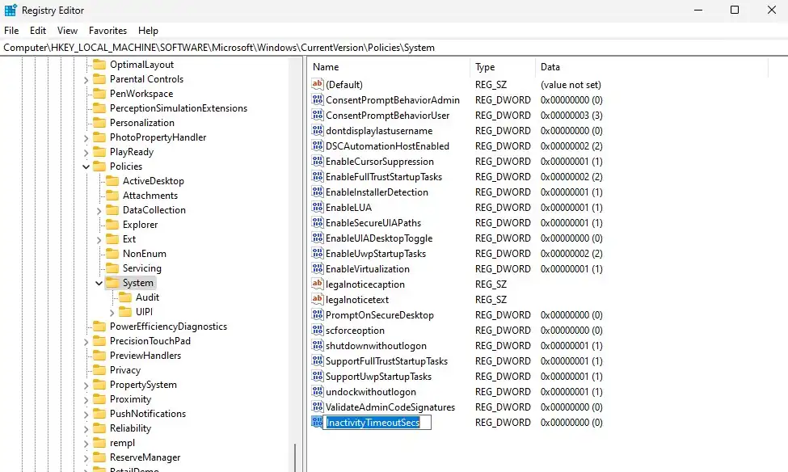Select the PowerEfficiencyDiagnostics key
The image size is (788, 472).
click(x=168, y=327)
